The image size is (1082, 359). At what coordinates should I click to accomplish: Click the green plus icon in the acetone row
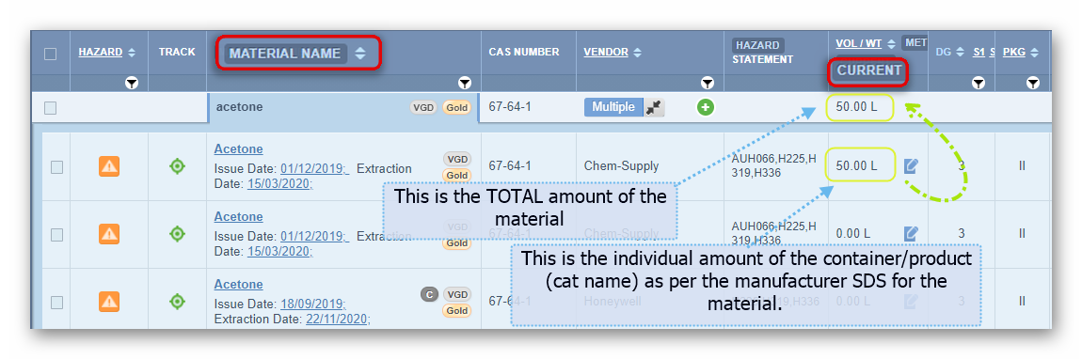point(706,107)
